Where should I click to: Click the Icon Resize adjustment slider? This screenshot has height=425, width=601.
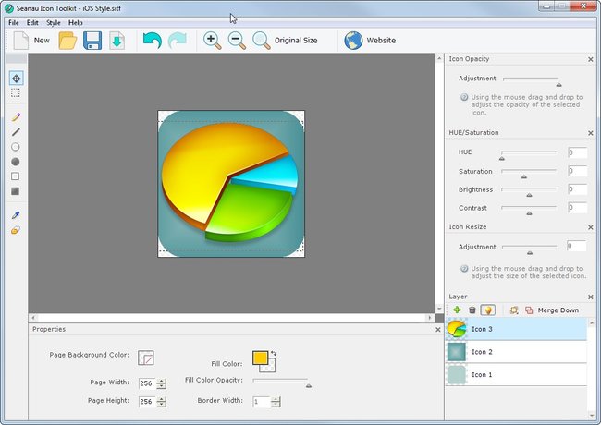click(x=529, y=248)
